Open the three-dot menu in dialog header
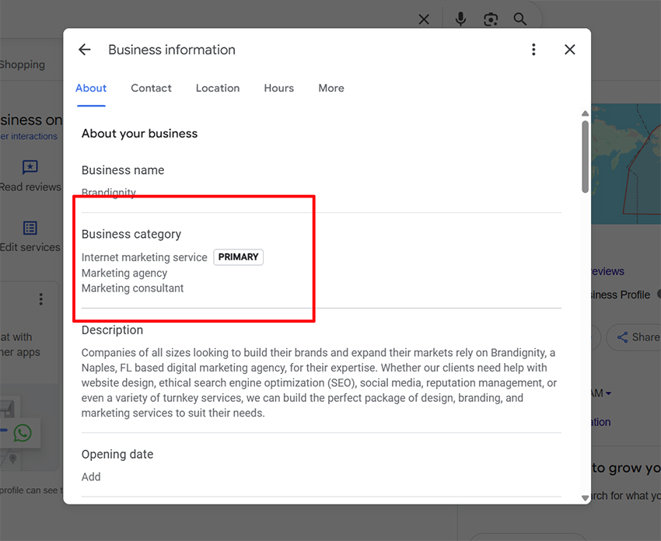The width and height of the screenshot is (661, 541). tap(533, 50)
